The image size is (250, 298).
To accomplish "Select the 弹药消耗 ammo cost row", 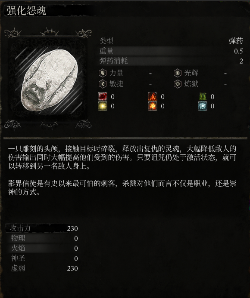I will (171, 61).
